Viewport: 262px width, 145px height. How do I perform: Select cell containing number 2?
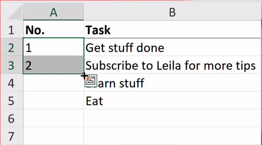53,65
